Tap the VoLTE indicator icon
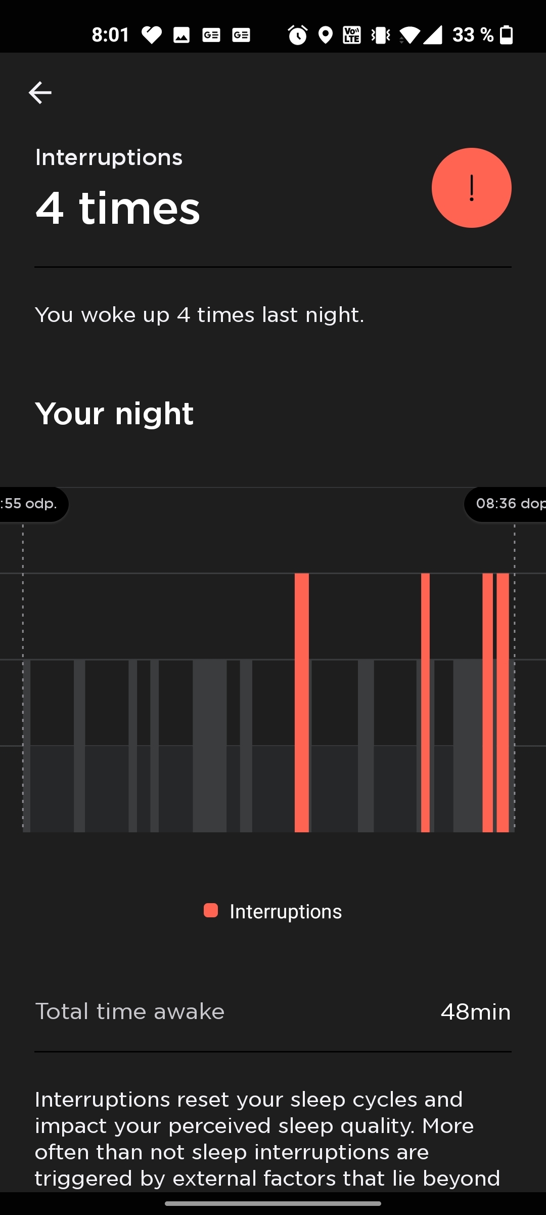This screenshot has width=546, height=1215. pos(352,34)
